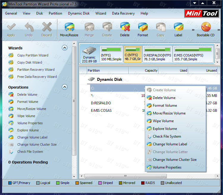Click the Apply checkmark toolbar icon
Viewport: 223px width, 195px height.
click(x=11, y=27)
